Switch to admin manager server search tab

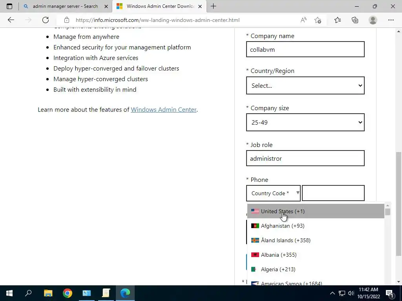(x=66, y=6)
